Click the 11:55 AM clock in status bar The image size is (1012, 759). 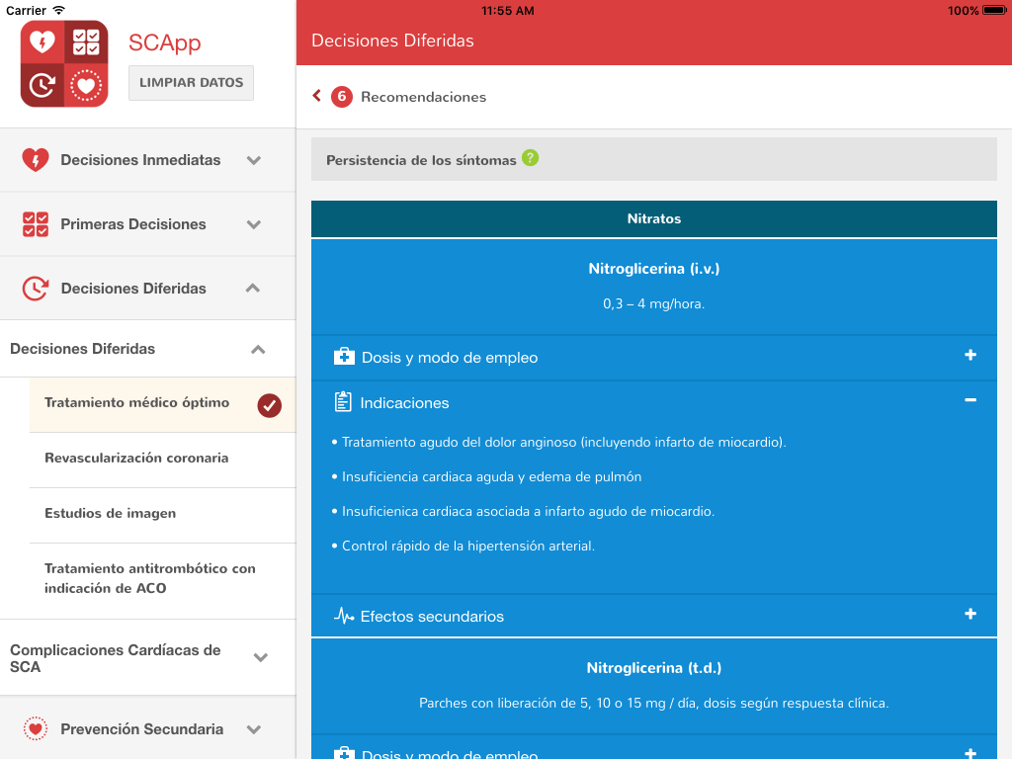click(x=508, y=10)
